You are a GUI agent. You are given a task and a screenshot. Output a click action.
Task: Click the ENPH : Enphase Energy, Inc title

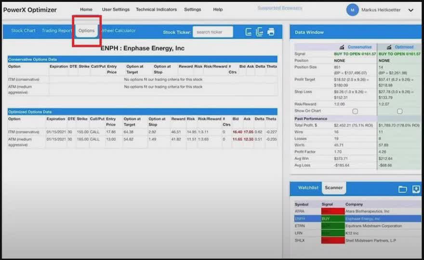coord(143,48)
